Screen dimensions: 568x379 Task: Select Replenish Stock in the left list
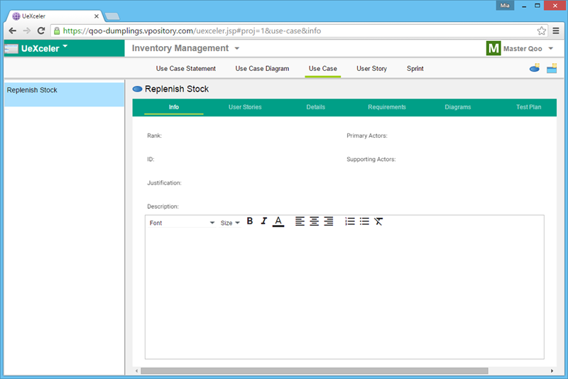pos(64,94)
